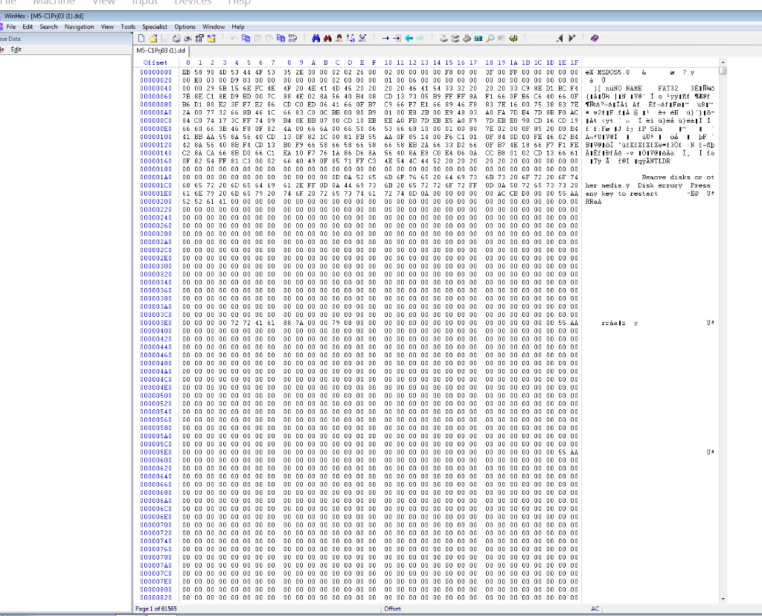Open a new file with the New icon

pos(141,38)
